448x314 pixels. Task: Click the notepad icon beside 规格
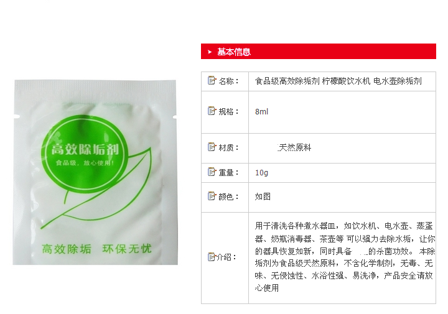[212, 111]
